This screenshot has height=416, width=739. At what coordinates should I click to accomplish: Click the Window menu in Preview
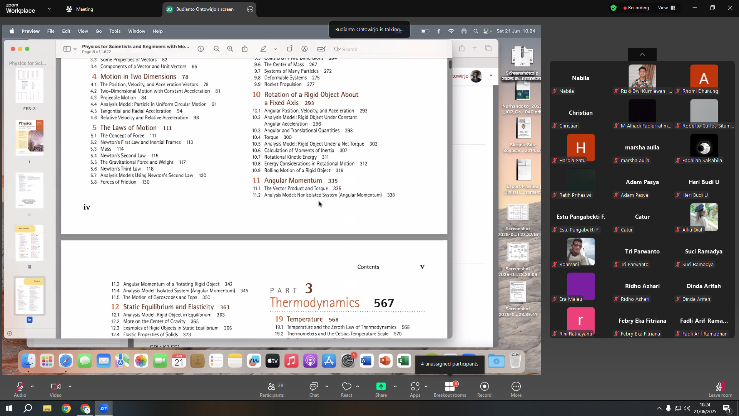(x=137, y=31)
